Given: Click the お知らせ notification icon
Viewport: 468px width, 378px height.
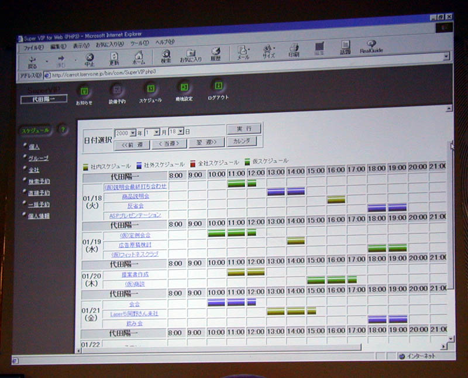Looking at the screenshot, I should [x=84, y=92].
